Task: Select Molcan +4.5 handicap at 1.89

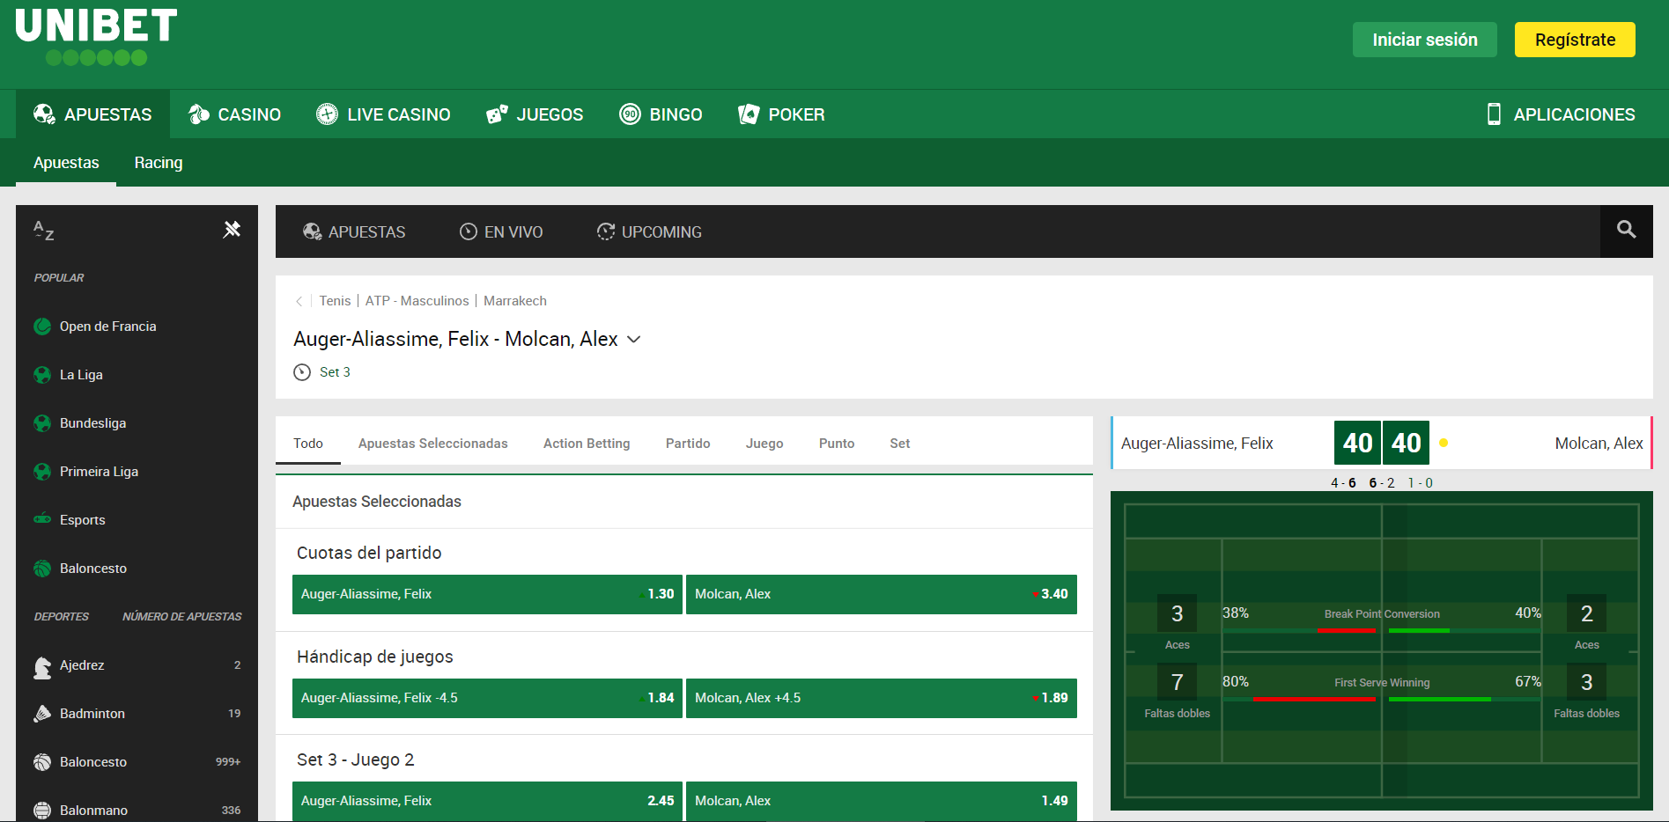Action: point(881,698)
